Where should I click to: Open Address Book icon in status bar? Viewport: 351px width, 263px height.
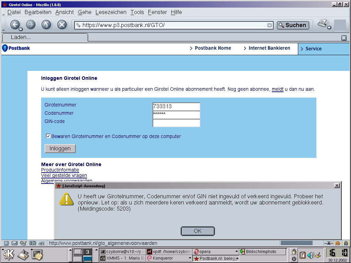pos(33,243)
